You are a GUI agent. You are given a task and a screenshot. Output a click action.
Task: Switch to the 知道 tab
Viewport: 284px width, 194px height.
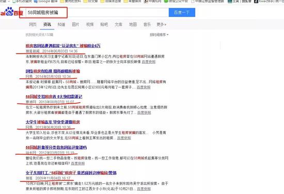[61, 24]
